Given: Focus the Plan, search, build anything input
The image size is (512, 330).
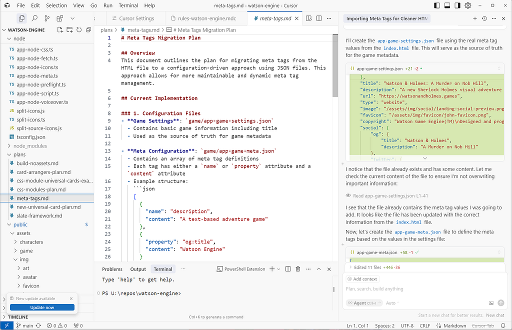Looking at the screenshot, I should [424, 289].
